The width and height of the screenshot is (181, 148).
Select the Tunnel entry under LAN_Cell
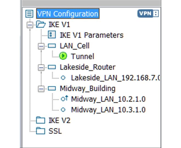coord(82,56)
